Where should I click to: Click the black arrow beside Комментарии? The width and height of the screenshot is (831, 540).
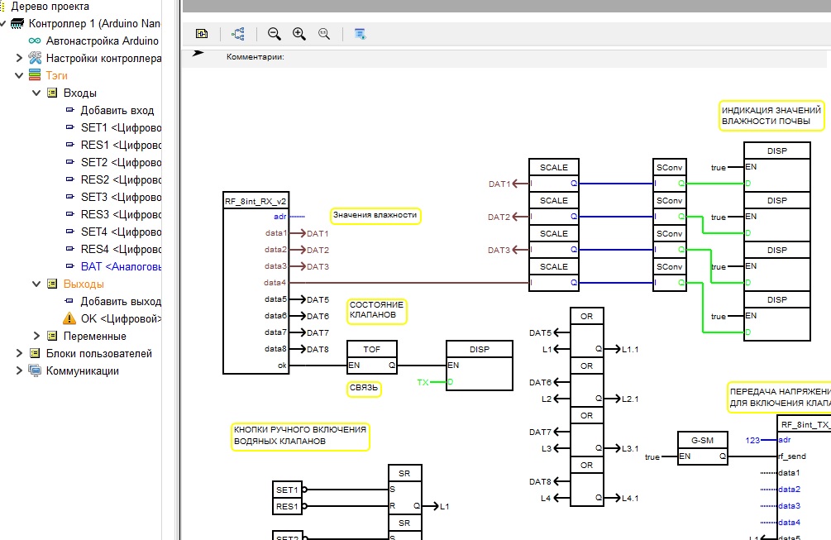tap(198, 53)
